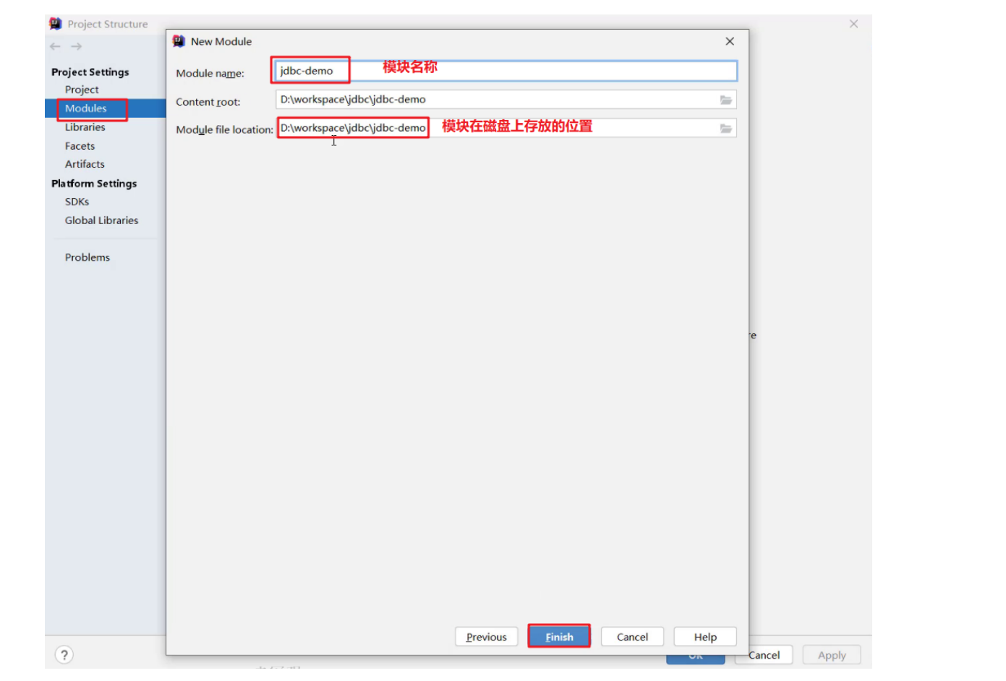The image size is (1006, 681).
Task: Edit the Module name field
Action: click(310, 70)
